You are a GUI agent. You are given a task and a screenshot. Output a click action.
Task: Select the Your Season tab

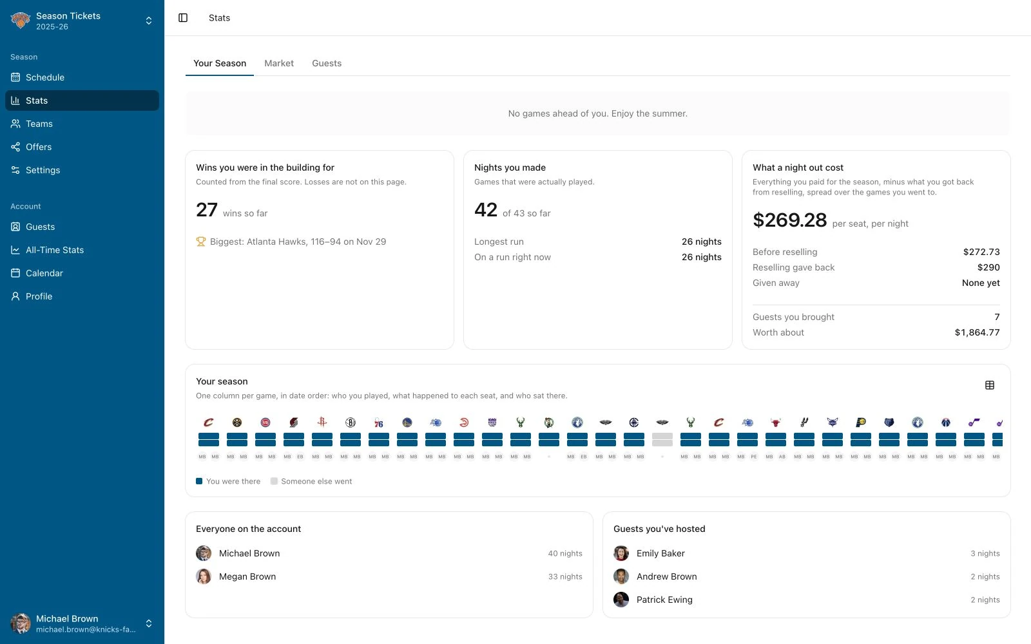(x=220, y=63)
